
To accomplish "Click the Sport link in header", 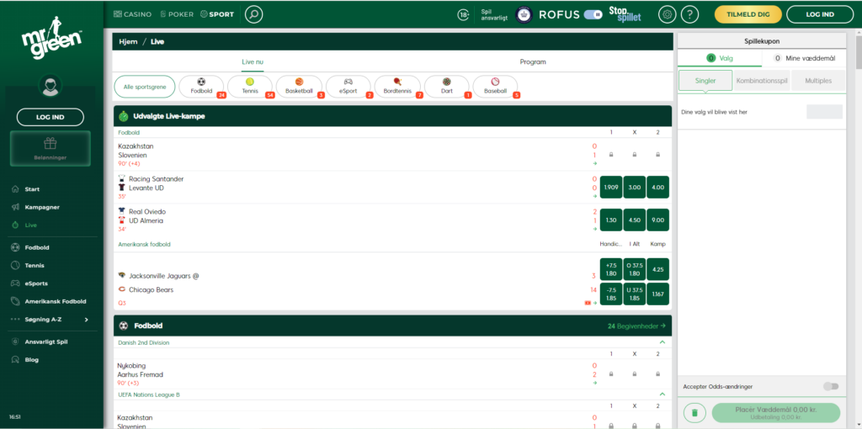I will coord(217,14).
